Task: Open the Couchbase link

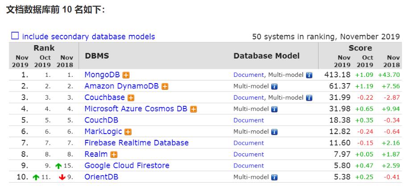Action: tap(104, 97)
